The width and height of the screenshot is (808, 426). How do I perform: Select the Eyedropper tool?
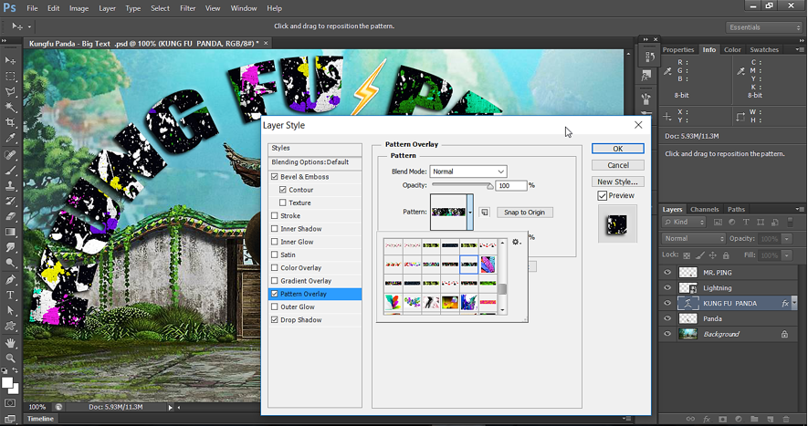tap(10, 138)
